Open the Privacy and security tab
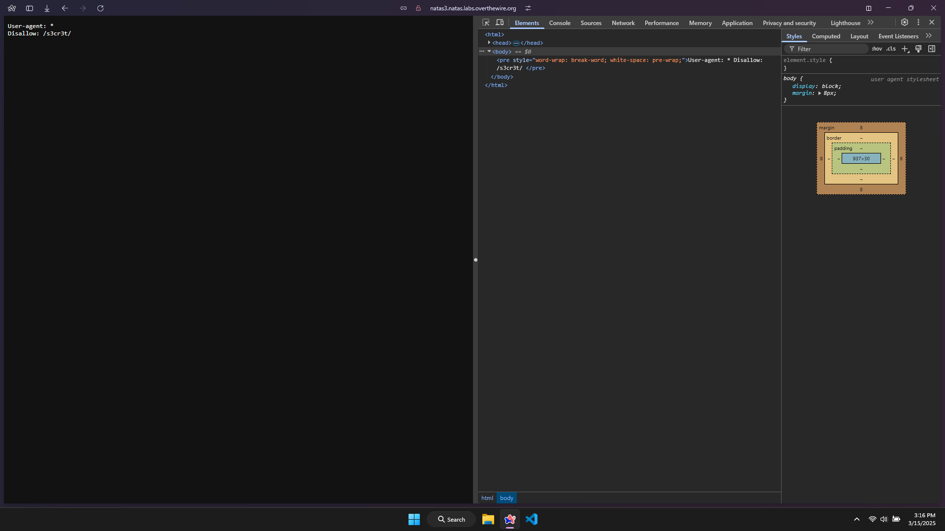This screenshot has height=531, width=945. 789,23
